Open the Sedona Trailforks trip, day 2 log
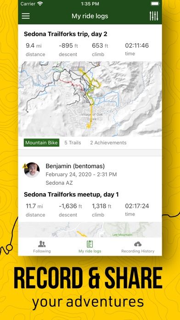The height and width of the screenshot is (320, 180). pyautogui.click(x=66, y=34)
